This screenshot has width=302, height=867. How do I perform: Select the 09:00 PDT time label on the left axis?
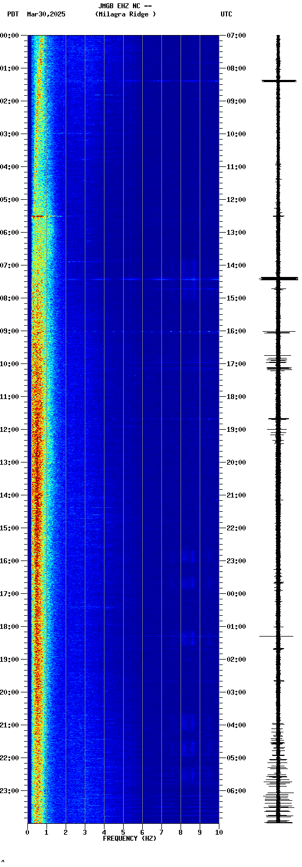pos(9,331)
